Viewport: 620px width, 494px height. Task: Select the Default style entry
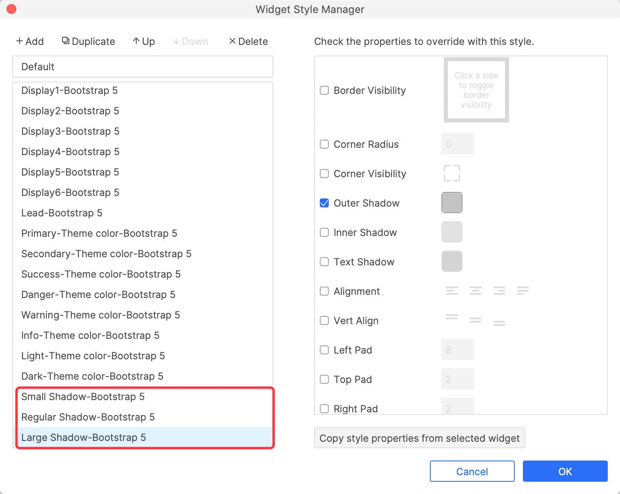pos(142,67)
